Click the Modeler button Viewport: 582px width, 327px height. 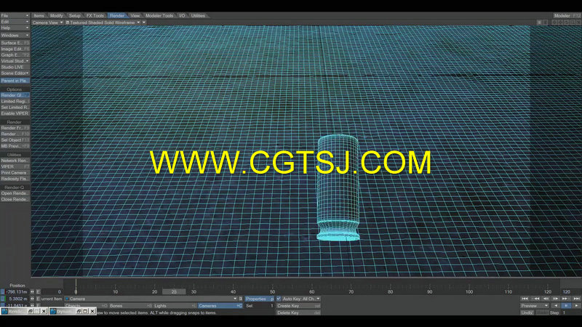point(567,15)
